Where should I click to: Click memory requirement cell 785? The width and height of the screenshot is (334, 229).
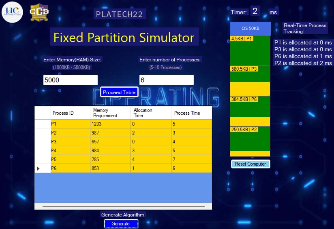pyautogui.click(x=110, y=160)
